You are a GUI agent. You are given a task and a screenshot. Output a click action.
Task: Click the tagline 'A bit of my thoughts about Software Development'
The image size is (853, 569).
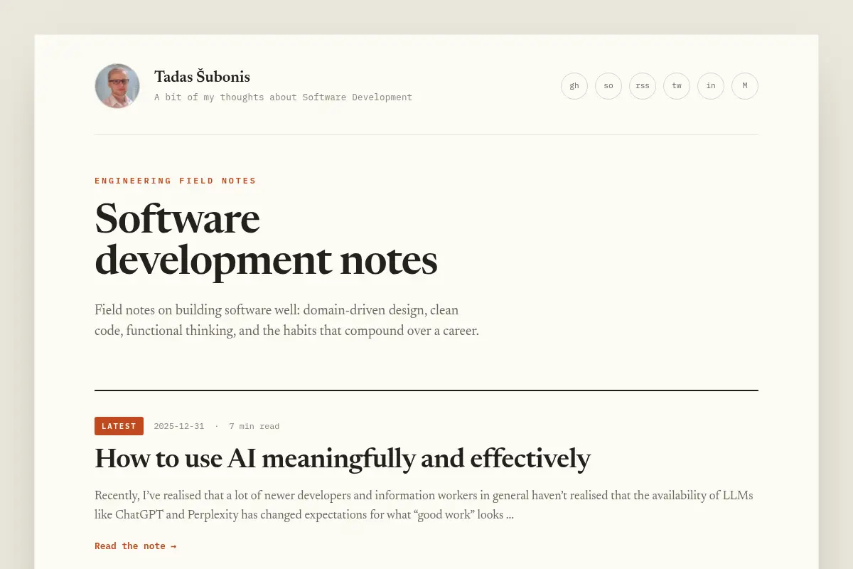point(283,97)
